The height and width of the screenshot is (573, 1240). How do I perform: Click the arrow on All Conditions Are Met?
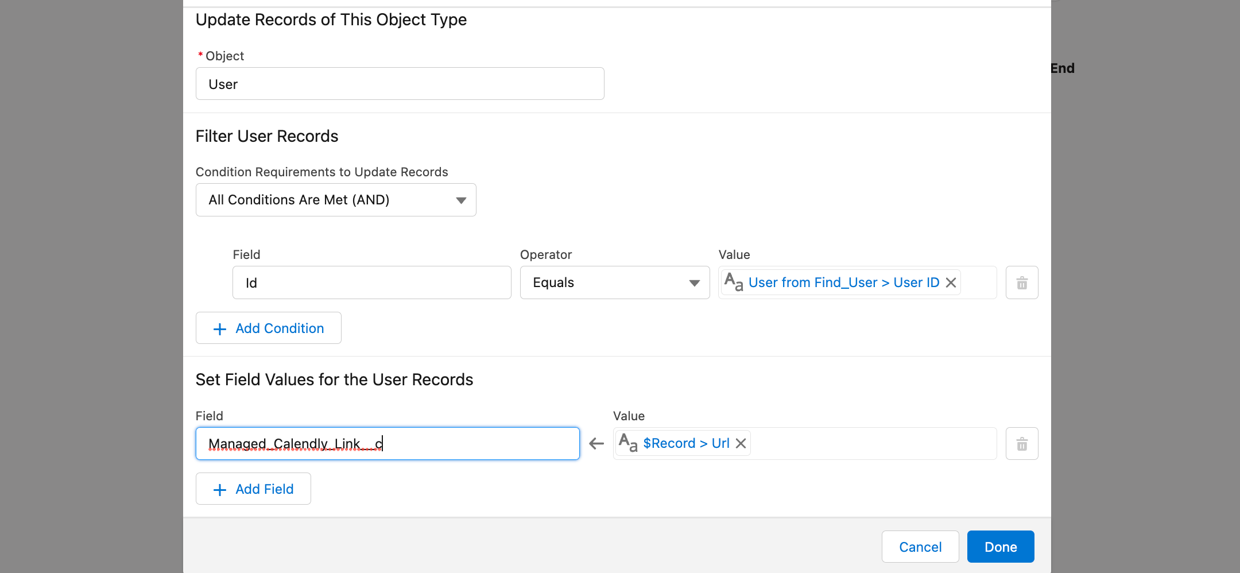460,200
